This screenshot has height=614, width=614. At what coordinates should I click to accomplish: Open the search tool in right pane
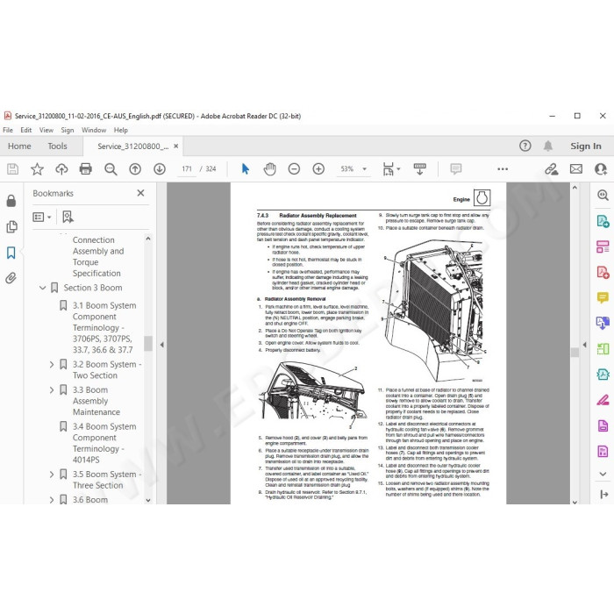(603, 195)
